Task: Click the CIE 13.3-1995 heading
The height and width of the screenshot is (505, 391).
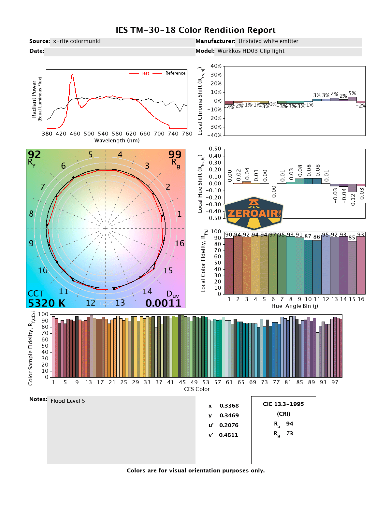Action: coord(283,404)
